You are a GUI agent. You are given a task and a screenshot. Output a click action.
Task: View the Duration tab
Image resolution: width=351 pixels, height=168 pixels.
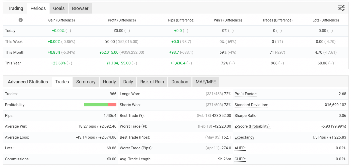[x=180, y=82]
